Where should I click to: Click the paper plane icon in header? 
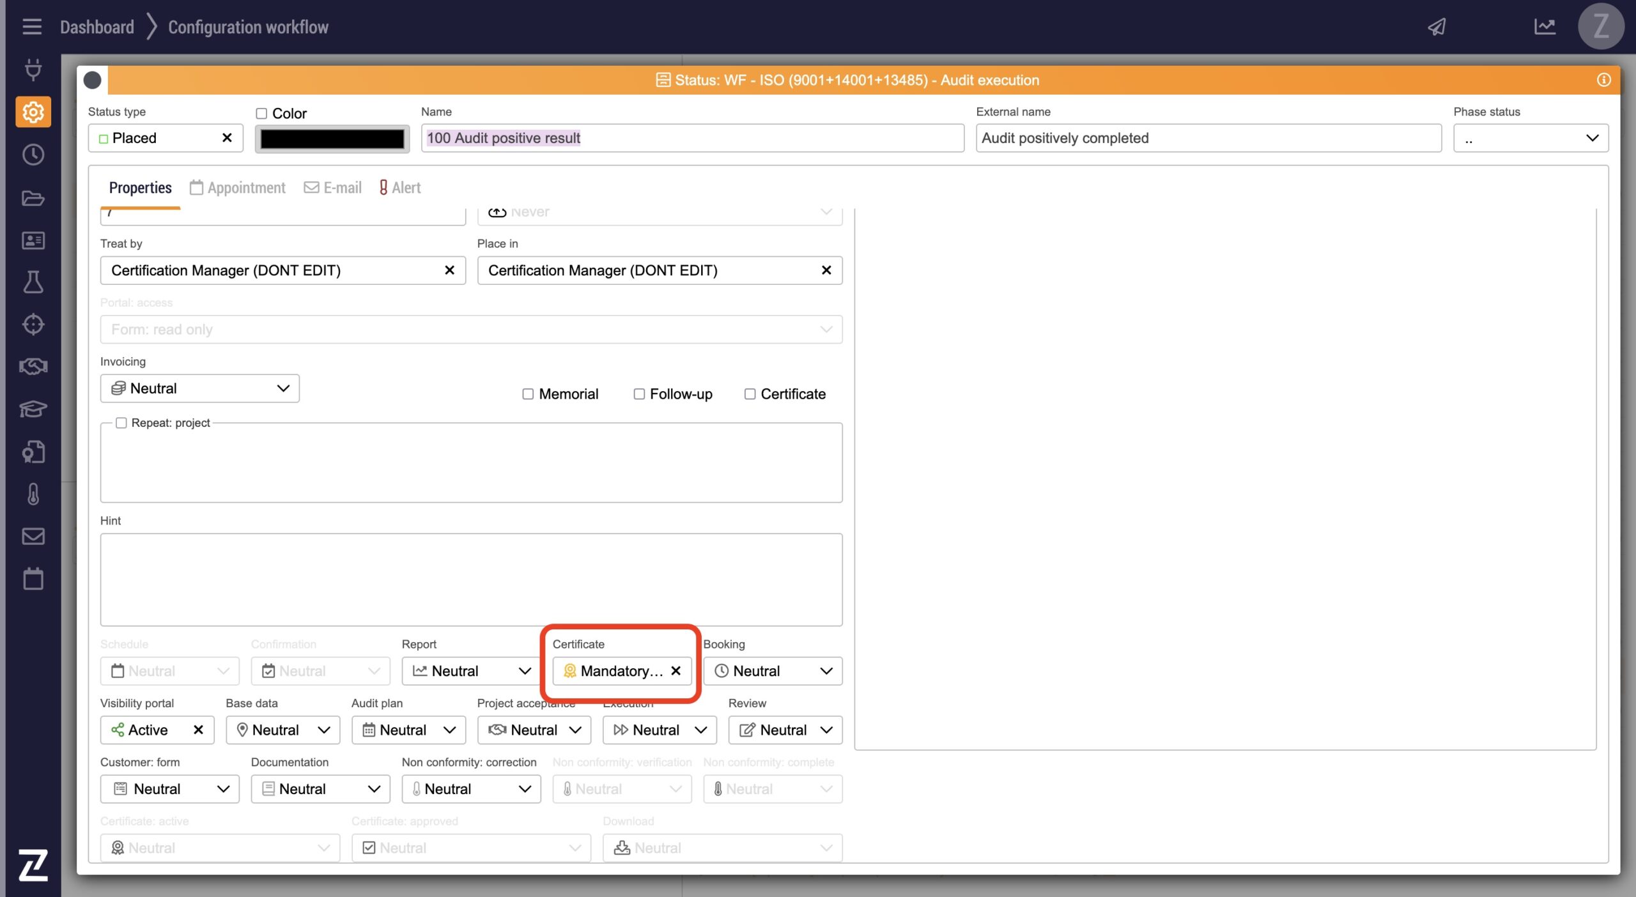click(x=1437, y=27)
